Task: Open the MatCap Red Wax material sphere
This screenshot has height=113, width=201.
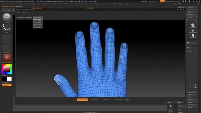Action: click(x=7, y=58)
